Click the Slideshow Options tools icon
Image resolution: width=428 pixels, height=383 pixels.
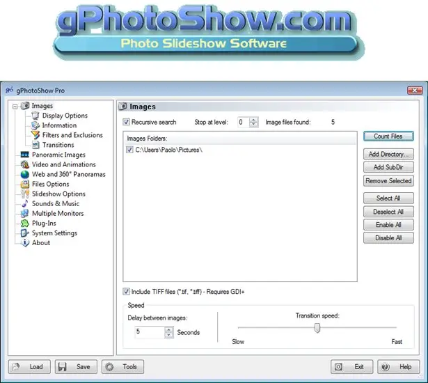pos(25,194)
